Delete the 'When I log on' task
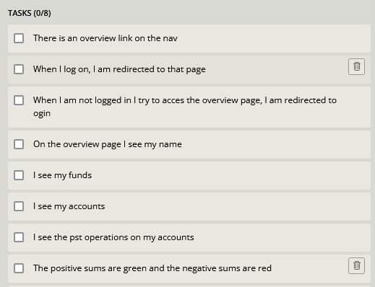 pyautogui.click(x=356, y=66)
